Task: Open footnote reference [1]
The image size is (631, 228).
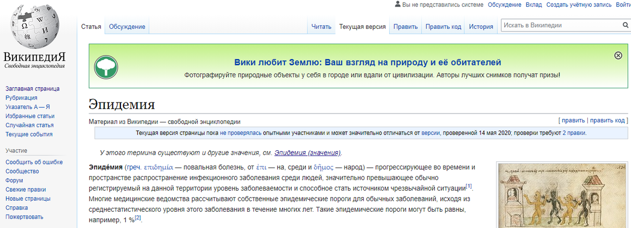Action: 469,186
